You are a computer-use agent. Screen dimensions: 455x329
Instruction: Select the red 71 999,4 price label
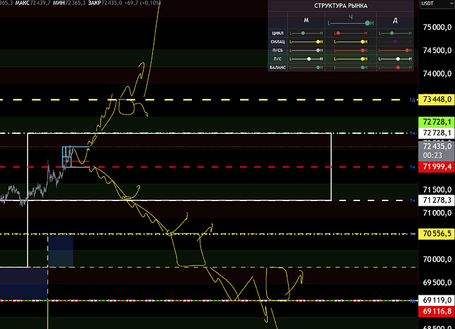[x=436, y=167]
